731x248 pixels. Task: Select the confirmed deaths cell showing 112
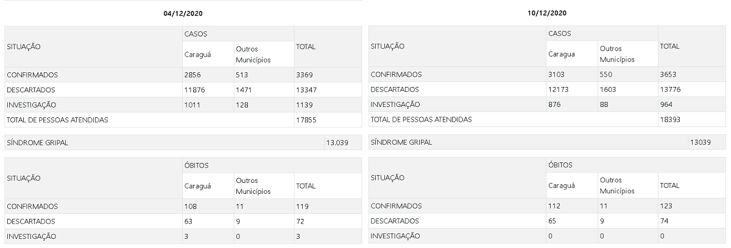coord(554,206)
